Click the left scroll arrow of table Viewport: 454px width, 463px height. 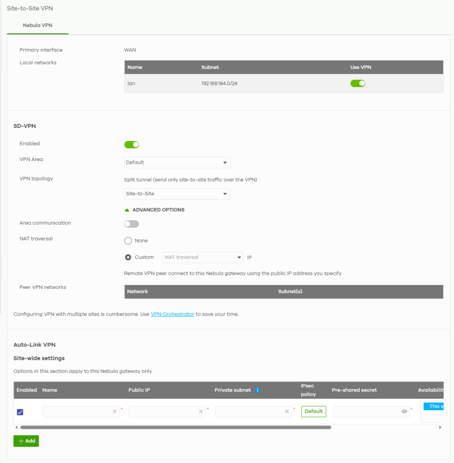click(16, 428)
